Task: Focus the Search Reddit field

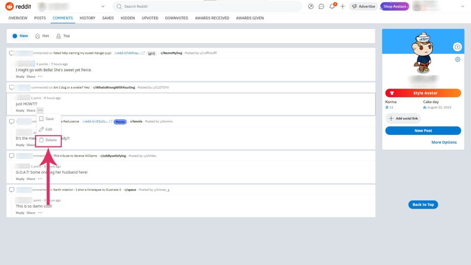Action: (207, 6)
